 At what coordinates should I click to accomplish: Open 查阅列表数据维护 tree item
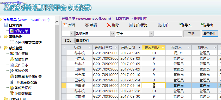tap(28, 42)
